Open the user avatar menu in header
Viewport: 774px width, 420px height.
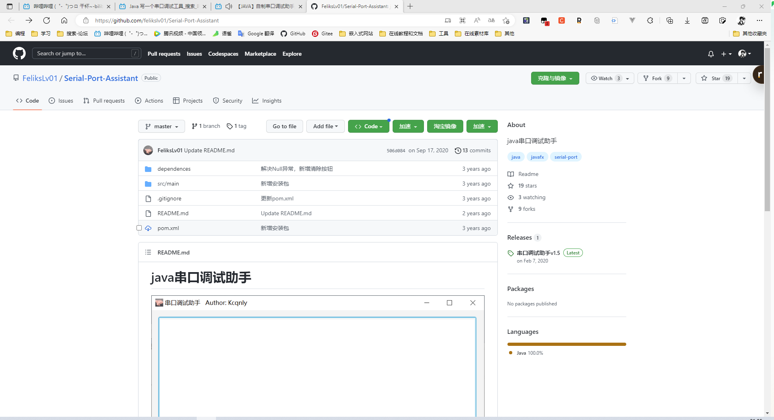point(744,54)
